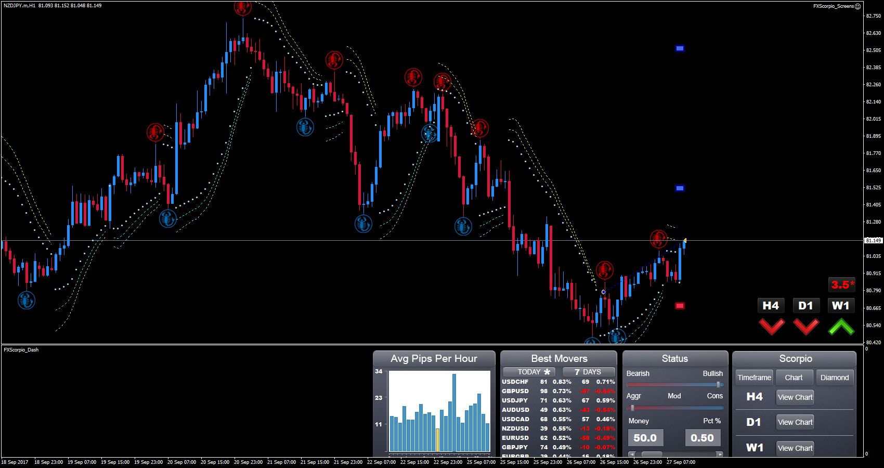Screen dimensions: 884x468
Task: Click the NZDJPY.m,H1 chart title text
Action: point(20,6)
